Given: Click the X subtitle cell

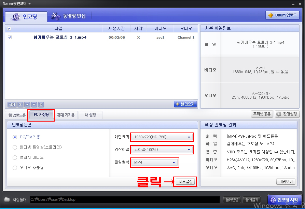Looking at the screenshot, I should (138, 37).
